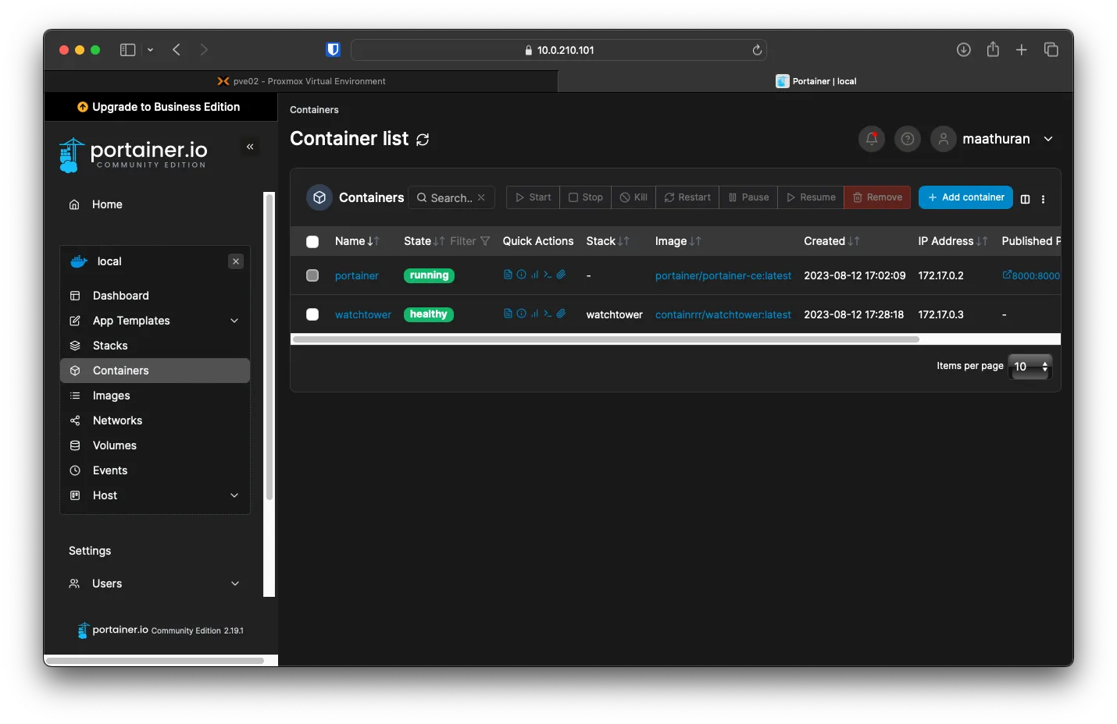Viewport: 1117px width, 724px height.
Task: Click the Kill button
Action: [633, 197]
